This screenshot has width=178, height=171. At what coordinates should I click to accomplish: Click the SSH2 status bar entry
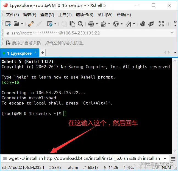click(x=55, y=167)
